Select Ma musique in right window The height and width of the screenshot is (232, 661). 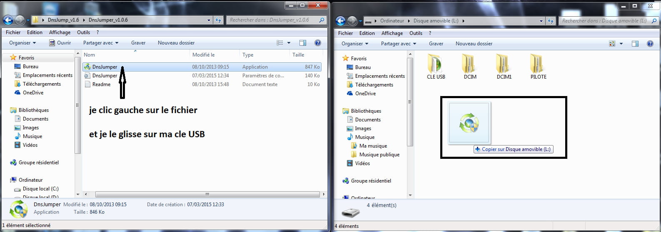pyautogui.click(x=369, y=146)
